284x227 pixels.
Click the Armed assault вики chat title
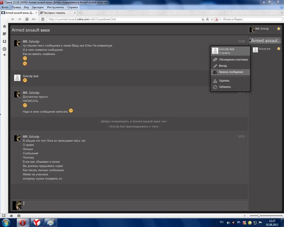(x=31, y=30)
